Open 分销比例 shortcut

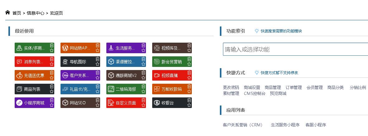pos(358,87)
